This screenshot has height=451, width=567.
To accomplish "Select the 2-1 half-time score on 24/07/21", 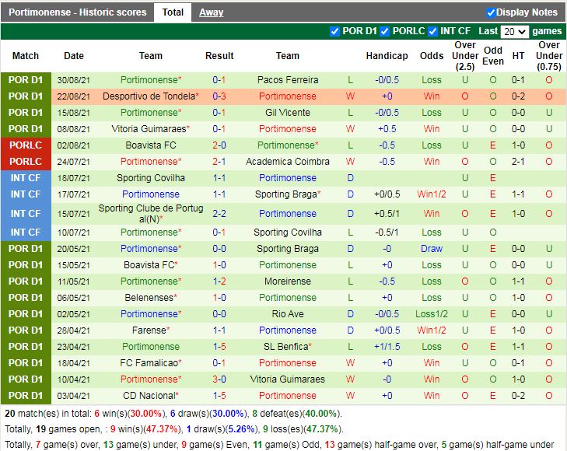I will (x=518, y=161).
